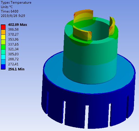
Task: Click the dark blue legend color band
Action: click(x=3, y=67)
